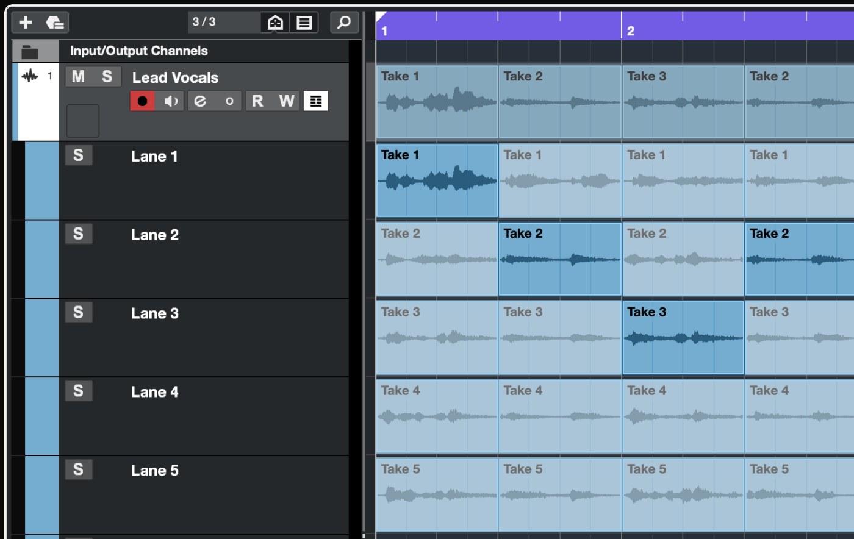Solo the Lead Vocals track
The image size is (854, 539).
107,77
